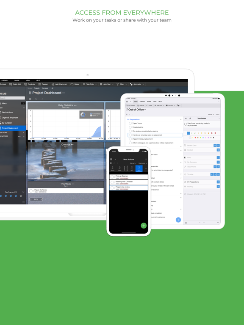244x325 pixels.
Task: Tap search icon on phone Next Actions
Action: [146, 160]
